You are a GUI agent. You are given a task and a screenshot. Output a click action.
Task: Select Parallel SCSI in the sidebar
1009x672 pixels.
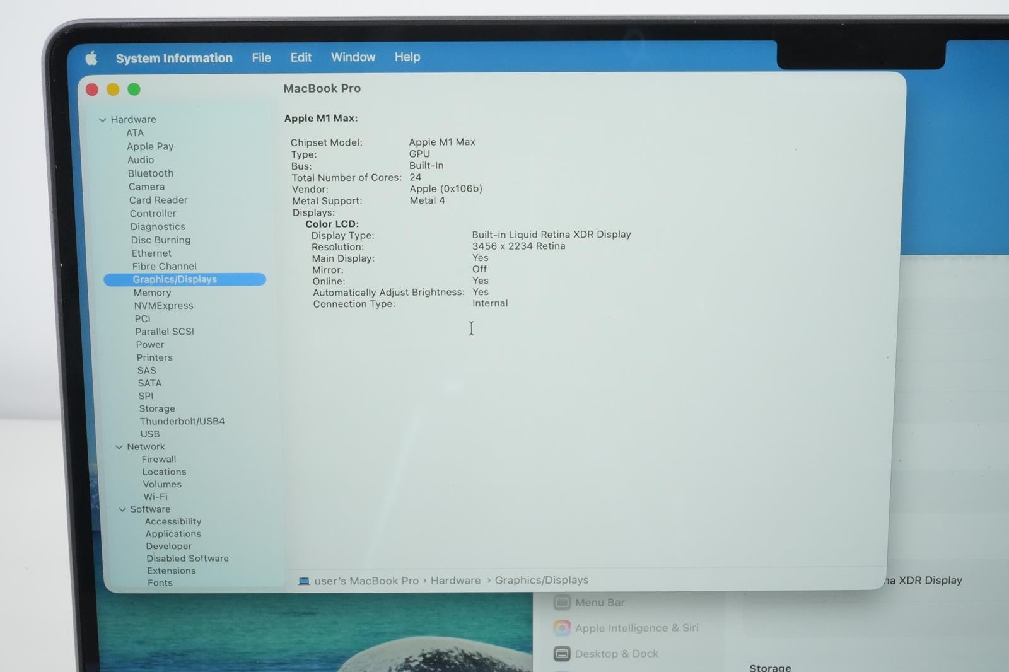click(165, 332)
